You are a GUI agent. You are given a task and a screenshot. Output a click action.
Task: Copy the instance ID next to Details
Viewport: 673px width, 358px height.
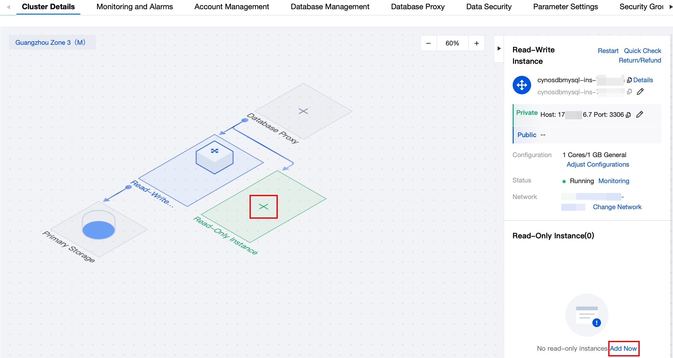click(x=629, y=80)
